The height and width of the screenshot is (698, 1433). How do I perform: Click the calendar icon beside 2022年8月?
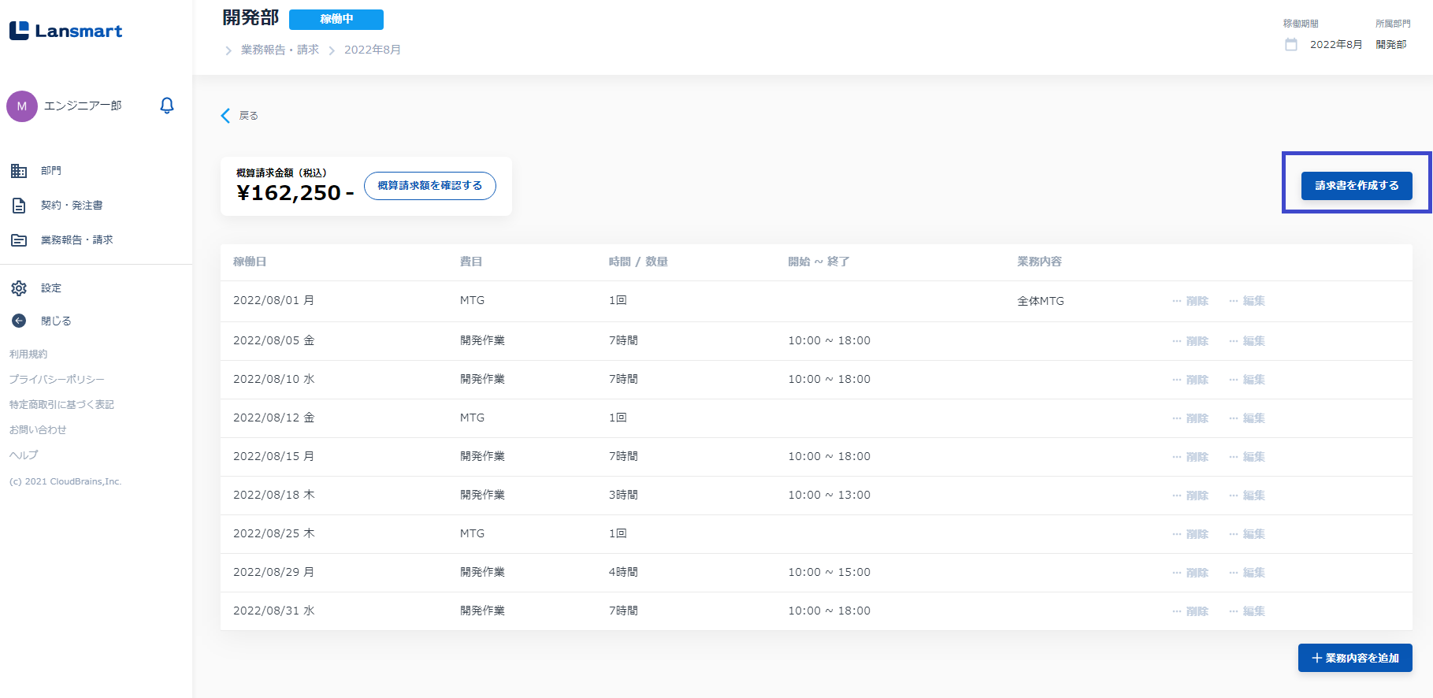pos(1291,45)
